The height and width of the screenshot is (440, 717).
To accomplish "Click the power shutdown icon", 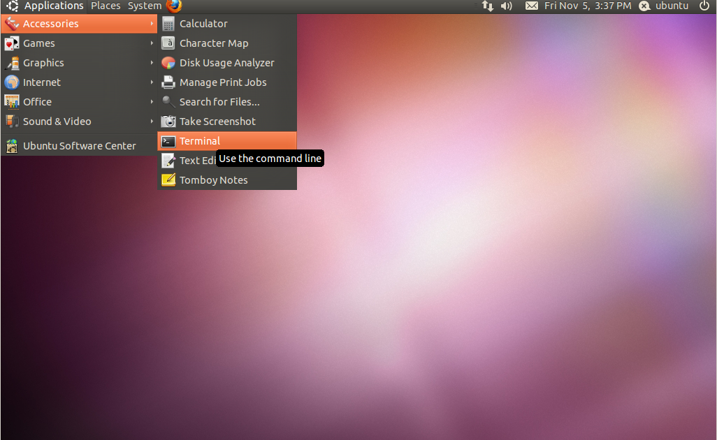I will click(x=704, y=6).
